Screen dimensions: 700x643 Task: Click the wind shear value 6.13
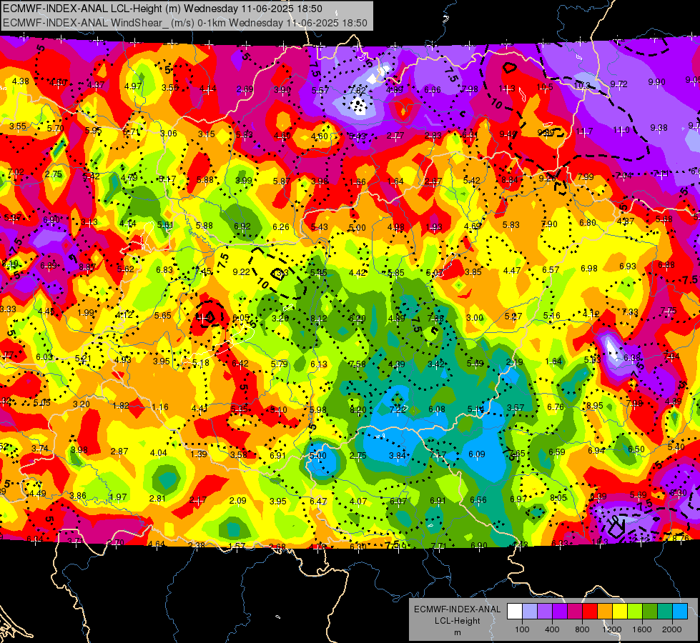click(x=319, y=364)
